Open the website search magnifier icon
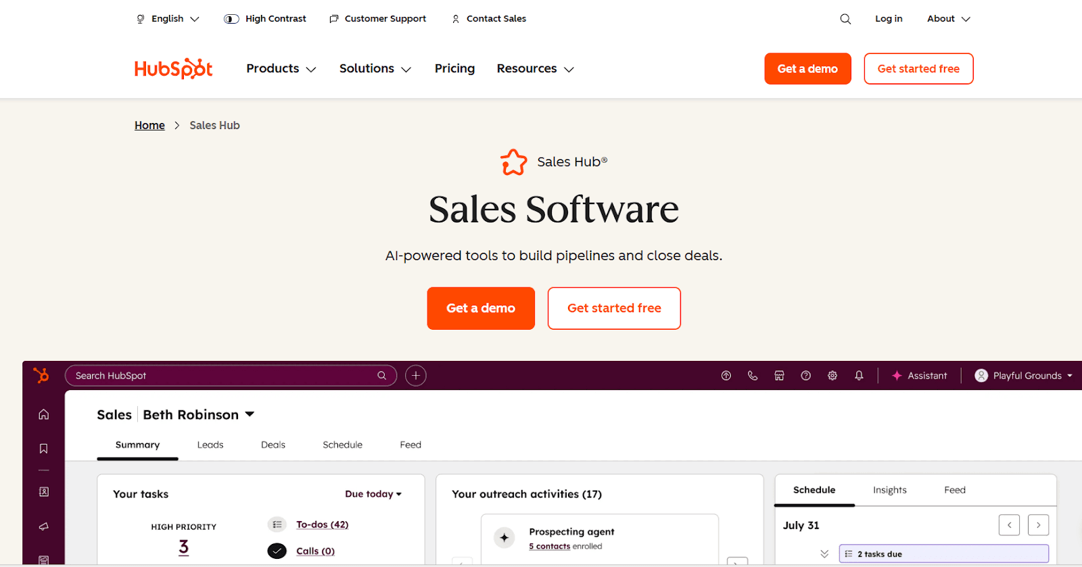 tap(845, 19)
